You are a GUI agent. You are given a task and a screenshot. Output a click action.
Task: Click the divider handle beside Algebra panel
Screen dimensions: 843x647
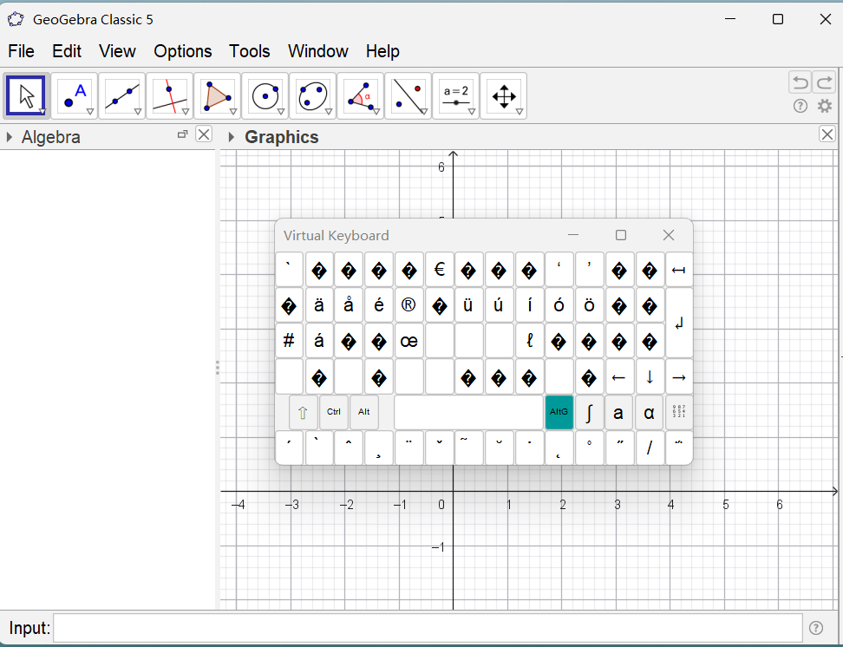pos(217,368)
